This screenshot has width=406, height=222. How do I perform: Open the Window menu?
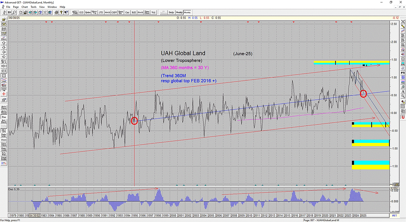pyautogui.click(x=52, y=7)
